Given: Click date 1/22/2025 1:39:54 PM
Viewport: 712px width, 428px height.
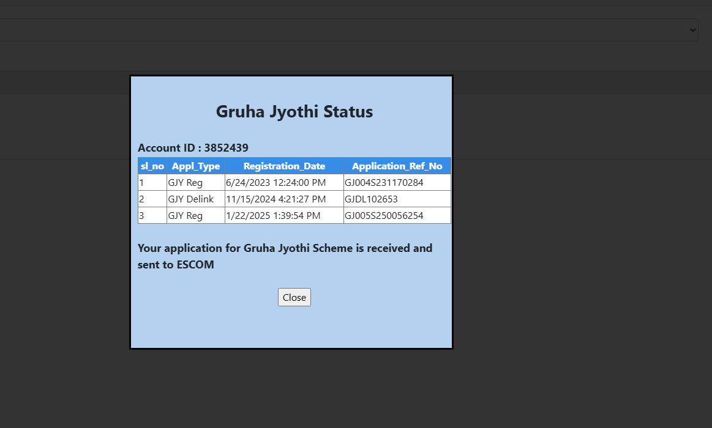Looking at the screenshot, I should click(274, 216).
